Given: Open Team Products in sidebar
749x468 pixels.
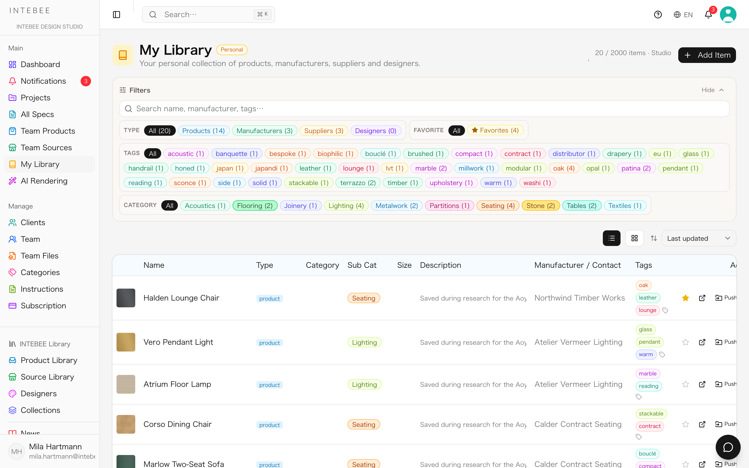Looking at the screenshot, I should click(x=49, y=131).
